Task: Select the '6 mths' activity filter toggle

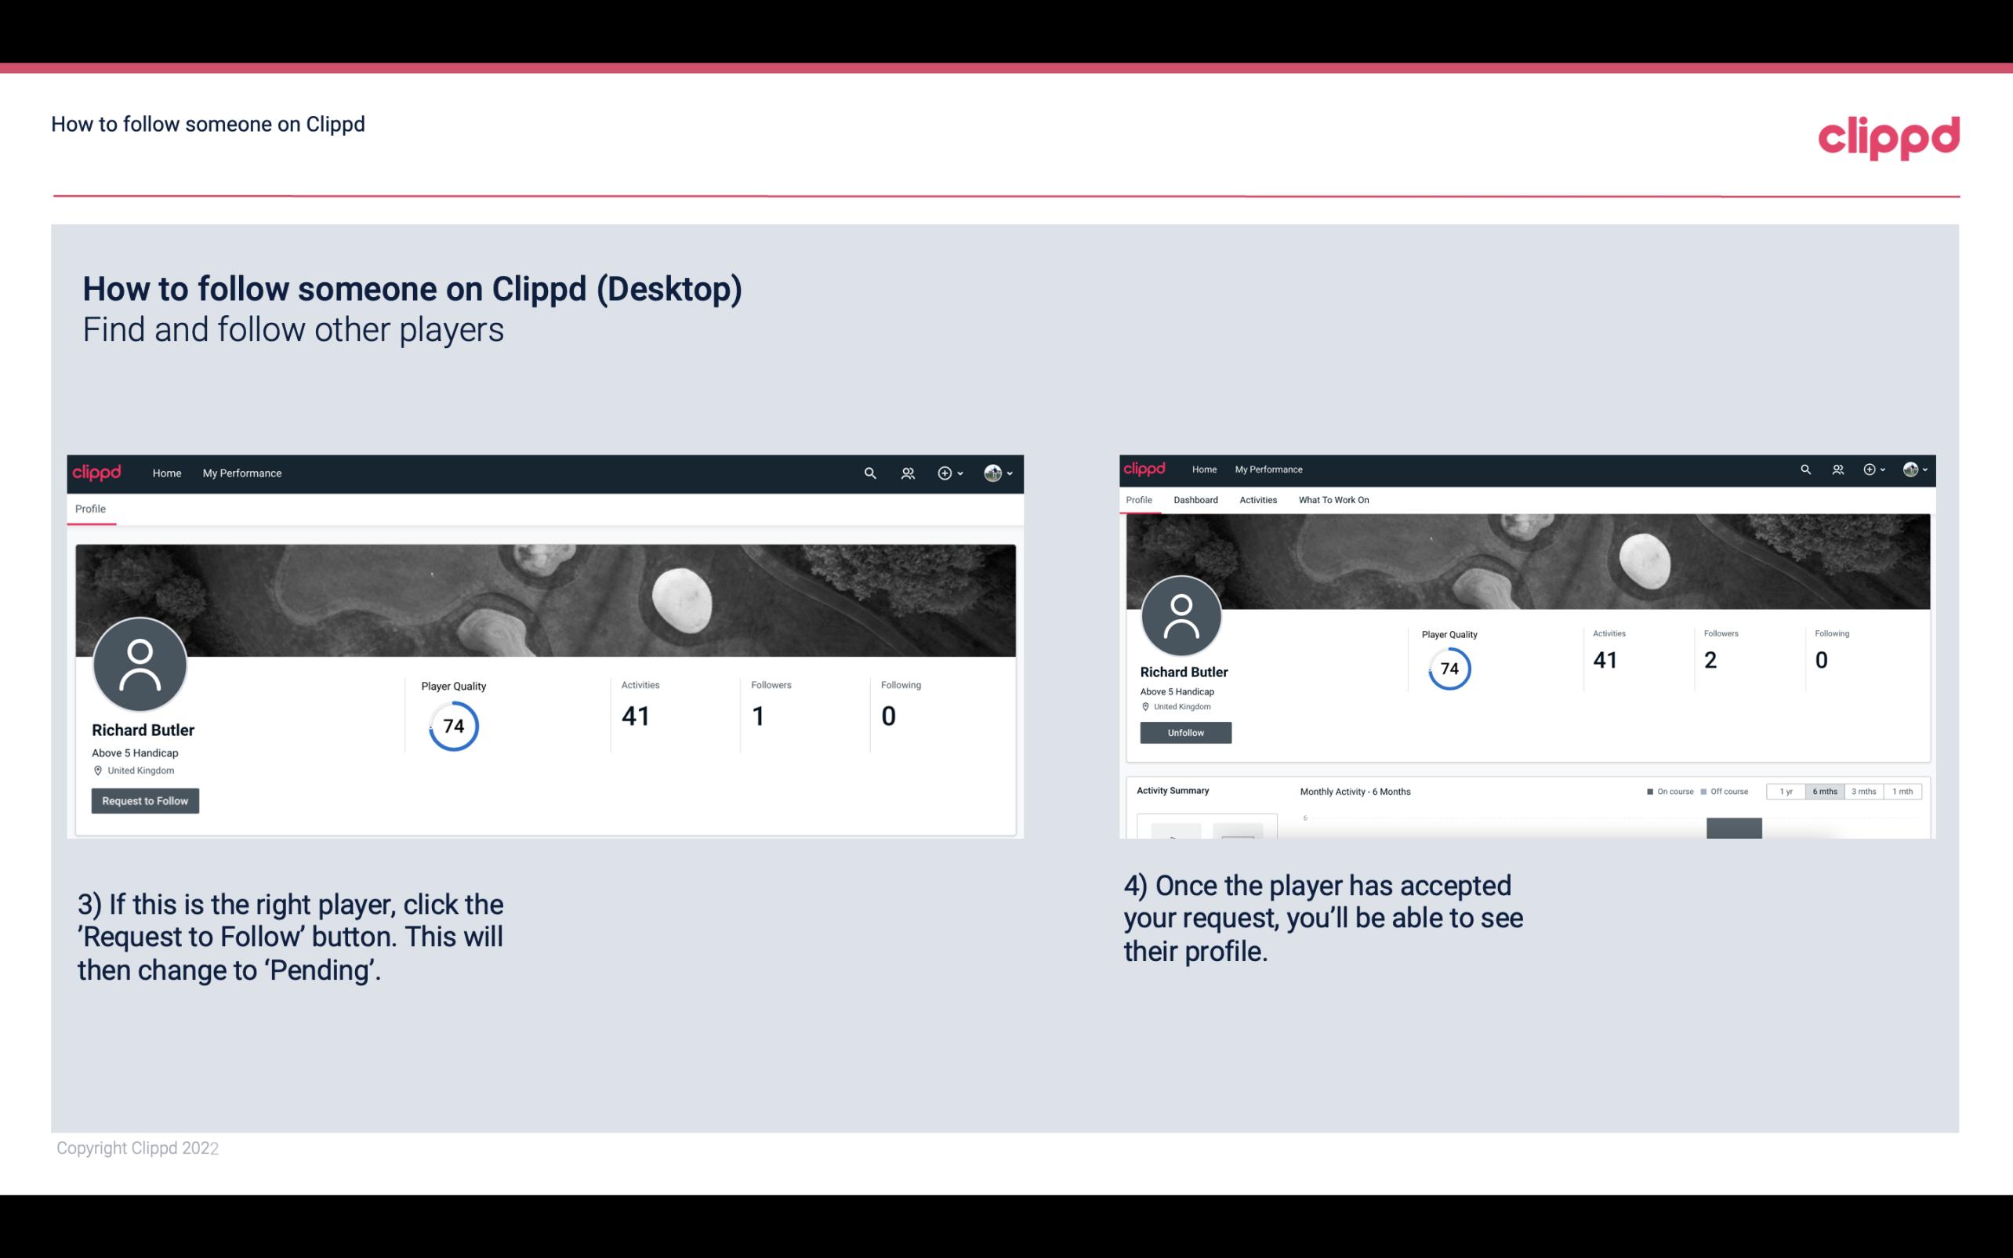Action: point(1825,792)
